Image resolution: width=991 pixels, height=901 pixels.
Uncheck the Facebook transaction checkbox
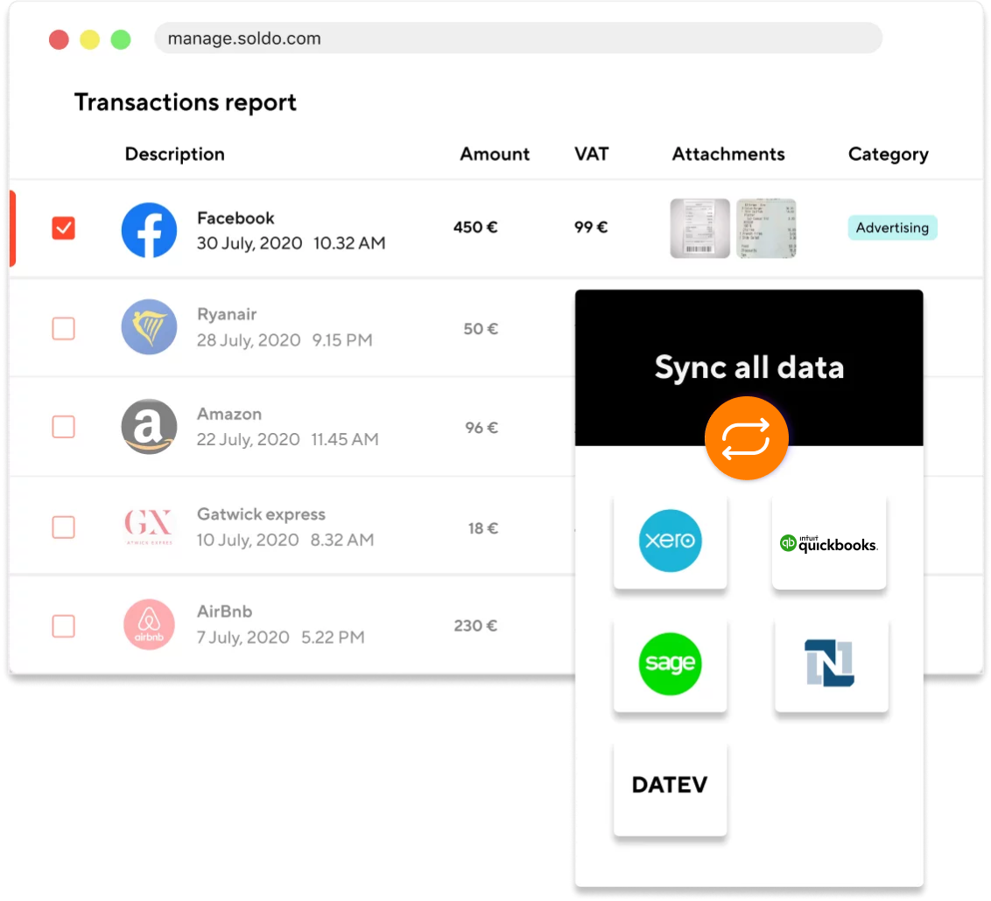[63, 228]
